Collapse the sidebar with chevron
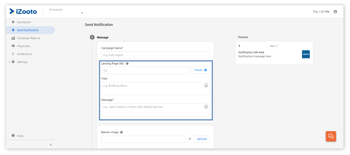Image resolution: width=350 pixels, height=155 pixels. [51, 145]
